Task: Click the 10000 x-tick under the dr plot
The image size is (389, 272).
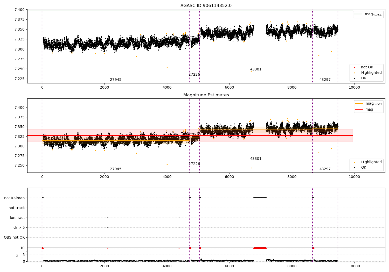Action: coord(354,266)
